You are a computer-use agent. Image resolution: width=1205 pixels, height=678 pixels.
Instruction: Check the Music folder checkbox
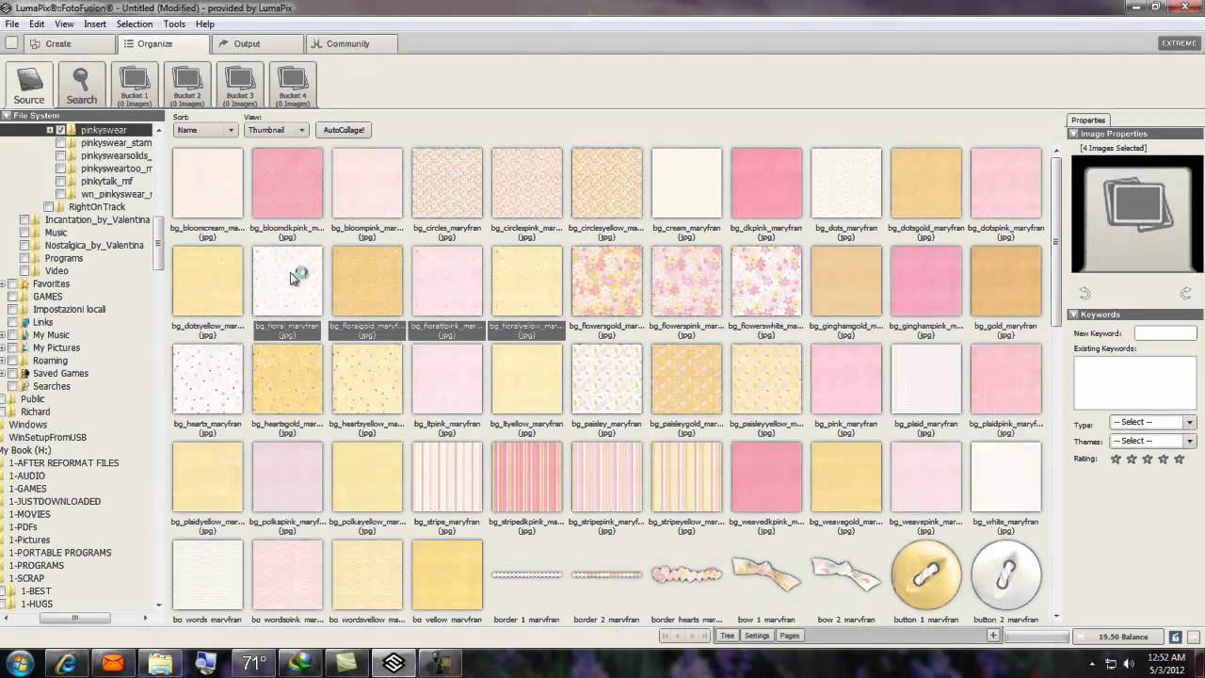point(24,233)
